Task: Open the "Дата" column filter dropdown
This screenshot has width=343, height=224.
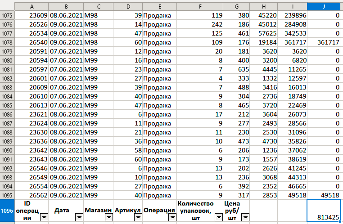Action: click(79, 218)
